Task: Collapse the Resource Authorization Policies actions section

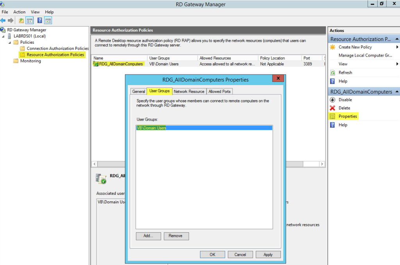Action: click(396, 39)
